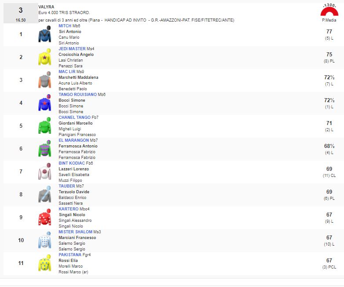Image resolution: width=344 pixels, height=287 pixels.
Task: Click the grey sash silk beside TAUBER
Action: (44, 195)
